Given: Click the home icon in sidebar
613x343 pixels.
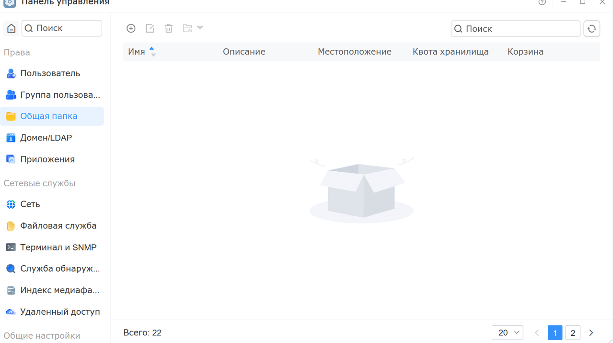Looking at the screenshot, I should [x=12, y=28].
